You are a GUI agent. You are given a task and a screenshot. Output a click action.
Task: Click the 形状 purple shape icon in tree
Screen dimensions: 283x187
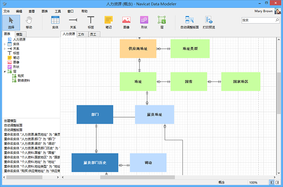pos(10,67)
